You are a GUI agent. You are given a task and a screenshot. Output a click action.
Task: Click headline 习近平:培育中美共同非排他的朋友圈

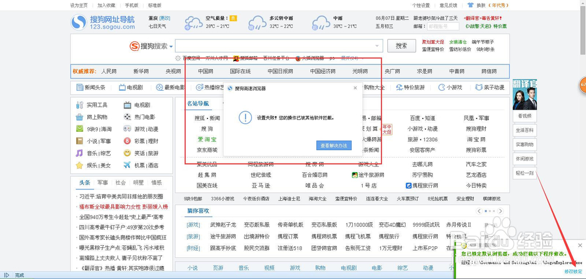(121, 196)
